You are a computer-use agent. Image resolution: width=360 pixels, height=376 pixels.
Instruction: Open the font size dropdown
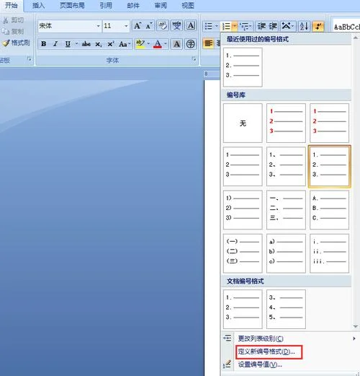[x=126, y=26]
